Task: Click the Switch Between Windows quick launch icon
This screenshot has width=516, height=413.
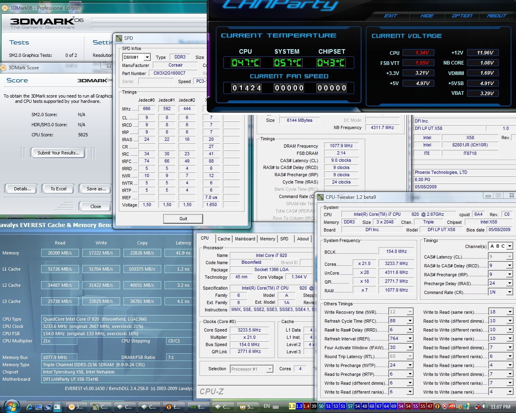Action: [48, 407]
